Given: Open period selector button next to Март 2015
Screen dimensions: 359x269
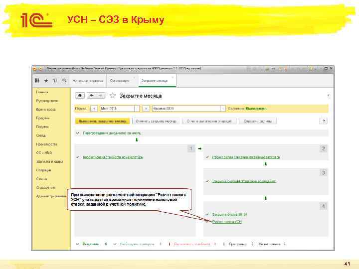Looking at the screenshot, I should coord(137,109).
